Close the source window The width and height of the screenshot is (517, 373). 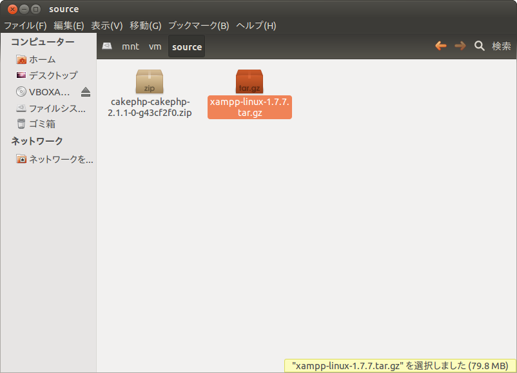coord(12,9)
